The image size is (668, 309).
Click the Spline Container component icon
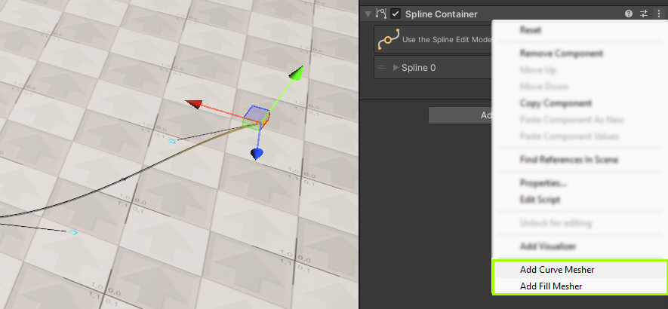click(x=381, y=14)
